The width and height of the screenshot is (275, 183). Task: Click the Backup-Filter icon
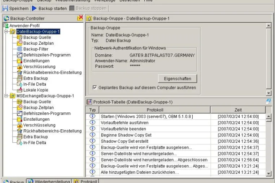(x=19, y=49)
